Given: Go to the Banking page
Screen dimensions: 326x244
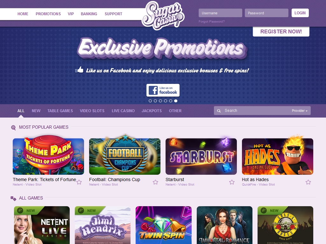Looking at the screenshot, I should click(x=89, y=14).
